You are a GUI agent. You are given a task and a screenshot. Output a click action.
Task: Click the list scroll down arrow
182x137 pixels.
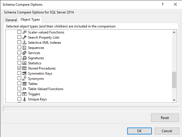(x=174, y=100)
